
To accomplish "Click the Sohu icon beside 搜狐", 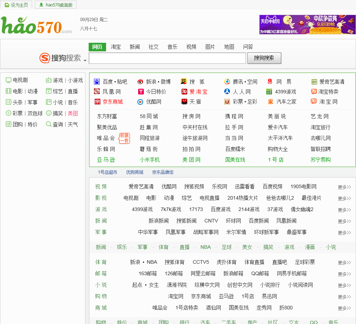I will pos(184,81).
